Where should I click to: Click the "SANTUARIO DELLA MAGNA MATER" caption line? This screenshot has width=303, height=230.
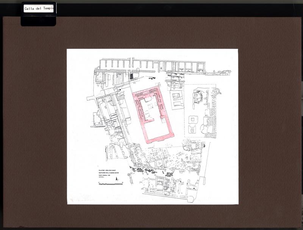coord(109,173)
